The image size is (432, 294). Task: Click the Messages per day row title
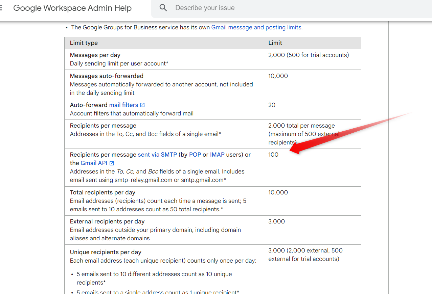click(x=95, y=55)
